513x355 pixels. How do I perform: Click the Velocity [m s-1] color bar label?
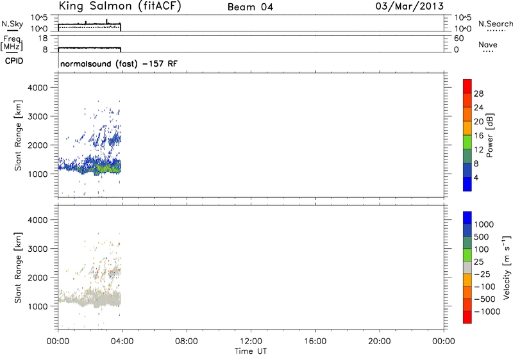[507, 267]
